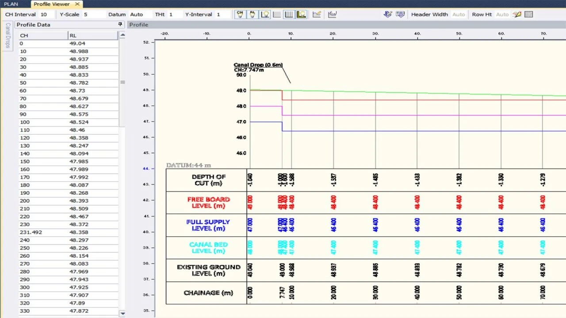
Task: Click chainage value 20.000 in table
Action: tap(333, 292)
